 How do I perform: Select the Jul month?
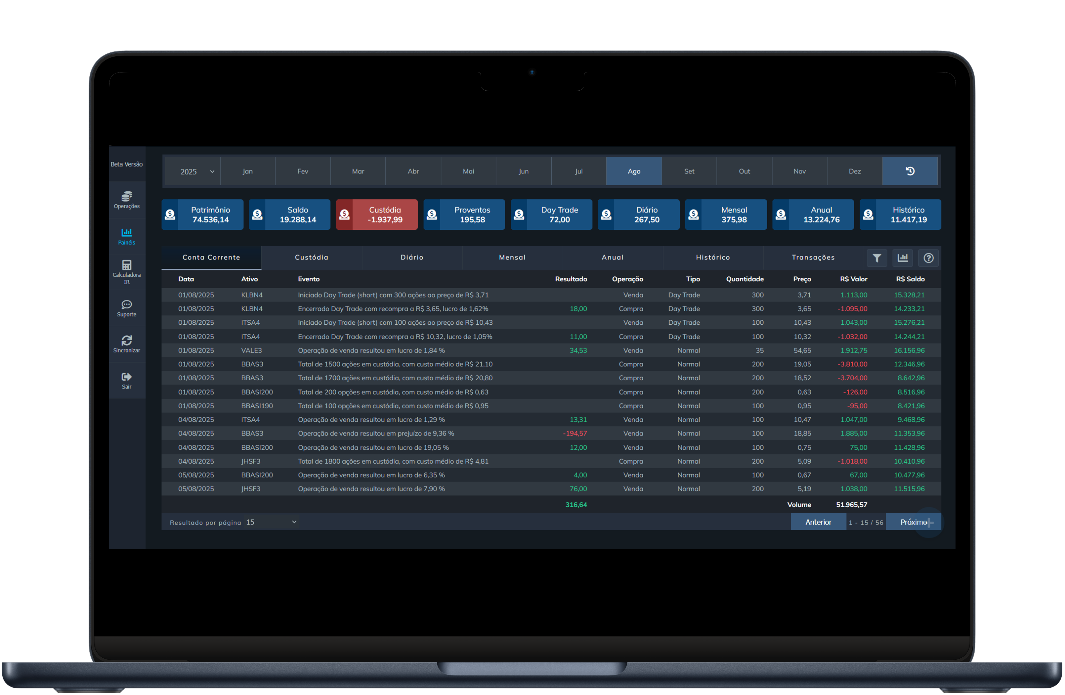pos(578,171)
